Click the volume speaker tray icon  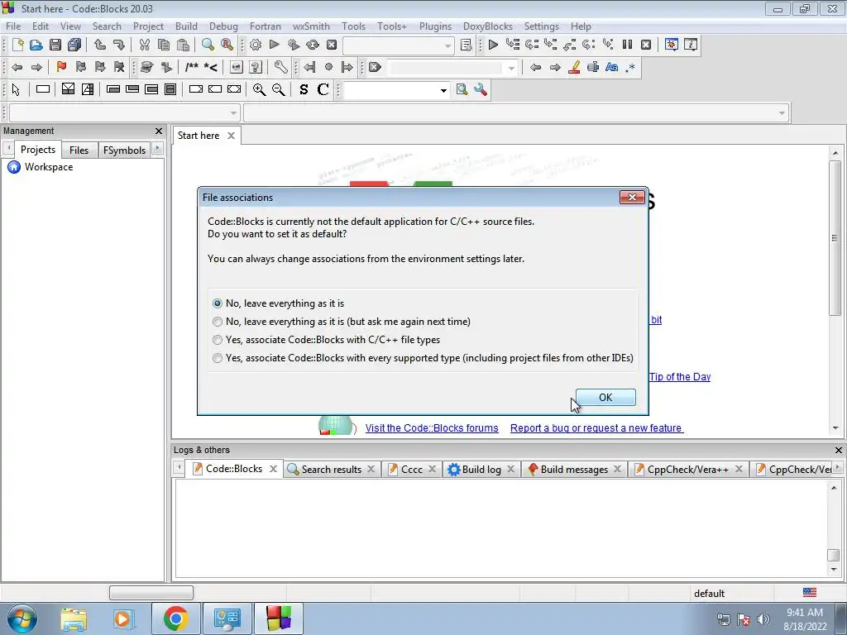coord(763,619)
